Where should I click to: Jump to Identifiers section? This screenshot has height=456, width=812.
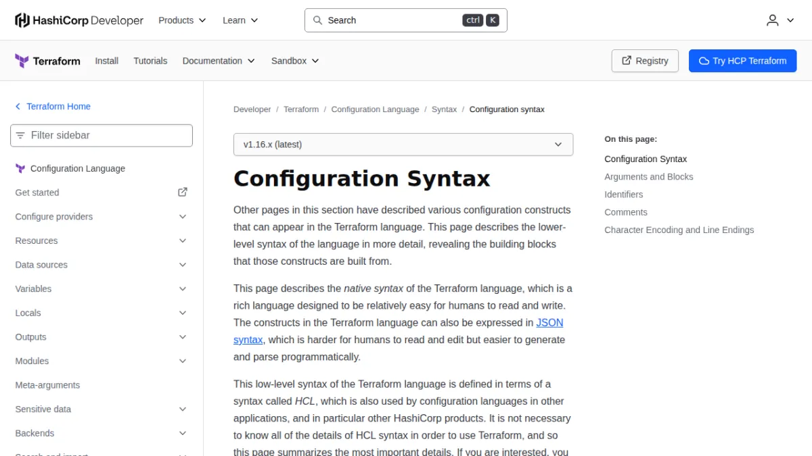[624, 195]
